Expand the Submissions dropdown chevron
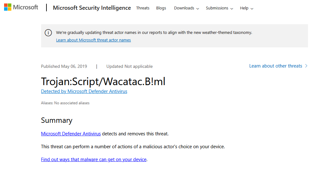Screen dimensions: 319x179 click(x=232, y=8)
